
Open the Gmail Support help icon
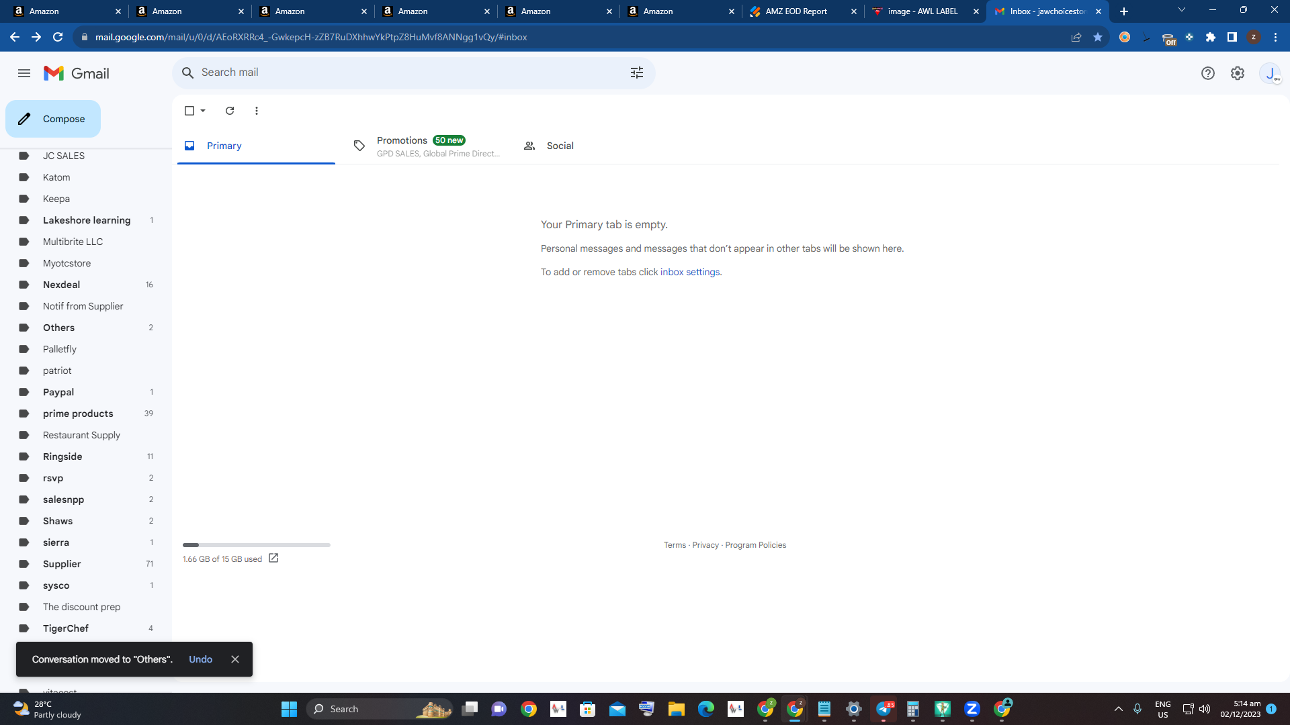click(1208, 73)
